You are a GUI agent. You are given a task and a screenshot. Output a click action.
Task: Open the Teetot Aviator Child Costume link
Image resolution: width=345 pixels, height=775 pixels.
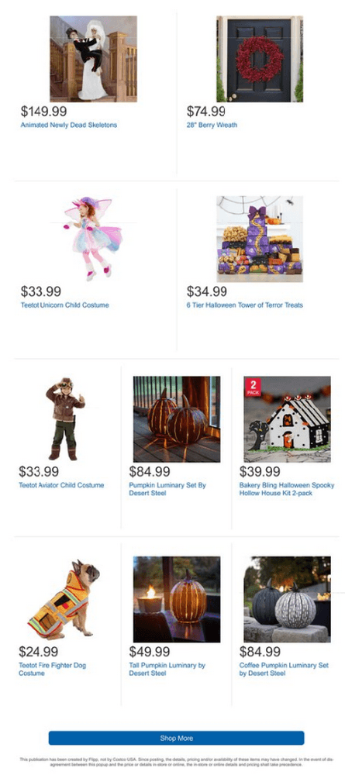61,485
